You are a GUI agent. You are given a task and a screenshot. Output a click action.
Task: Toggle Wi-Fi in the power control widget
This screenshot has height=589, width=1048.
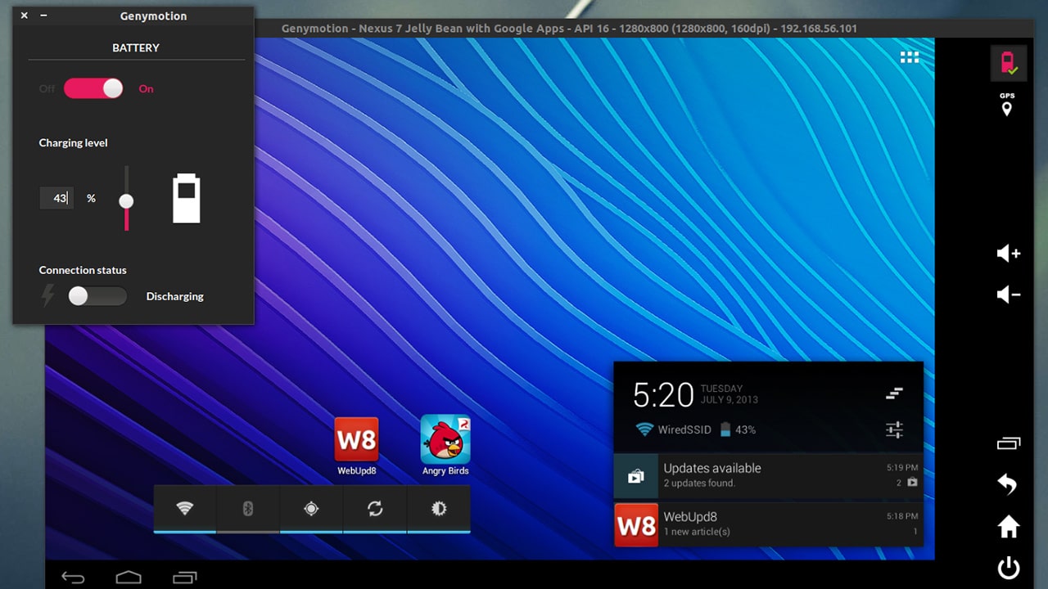coord(185,509)
